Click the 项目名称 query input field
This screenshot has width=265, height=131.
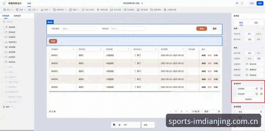(128, 29)
